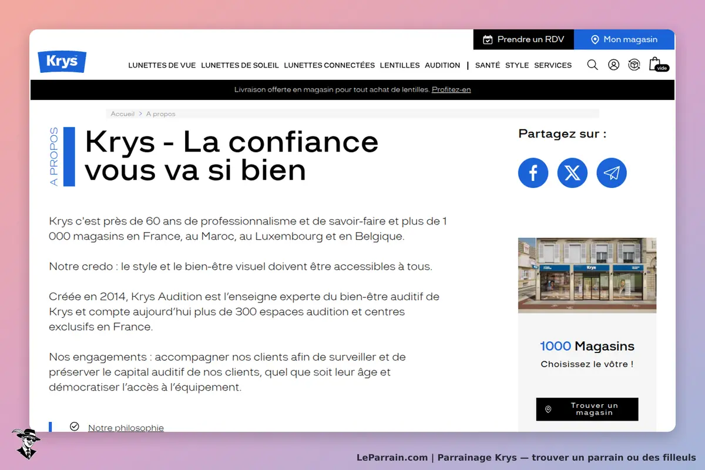
Task: Click the Choisissez le vôtre text
Action: tap(587, 364)
